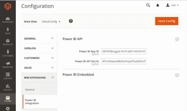Click the Power BI API Secret label
This screenshot has width=187, height=111.
pyautogui.click(x=87, y=61)
